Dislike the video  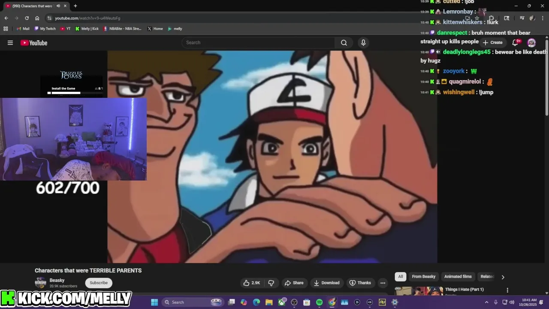[x=271, y=283]
